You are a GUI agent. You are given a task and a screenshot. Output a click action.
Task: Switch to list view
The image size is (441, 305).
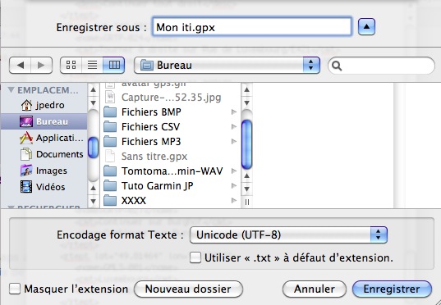click(x=92, y=65)
